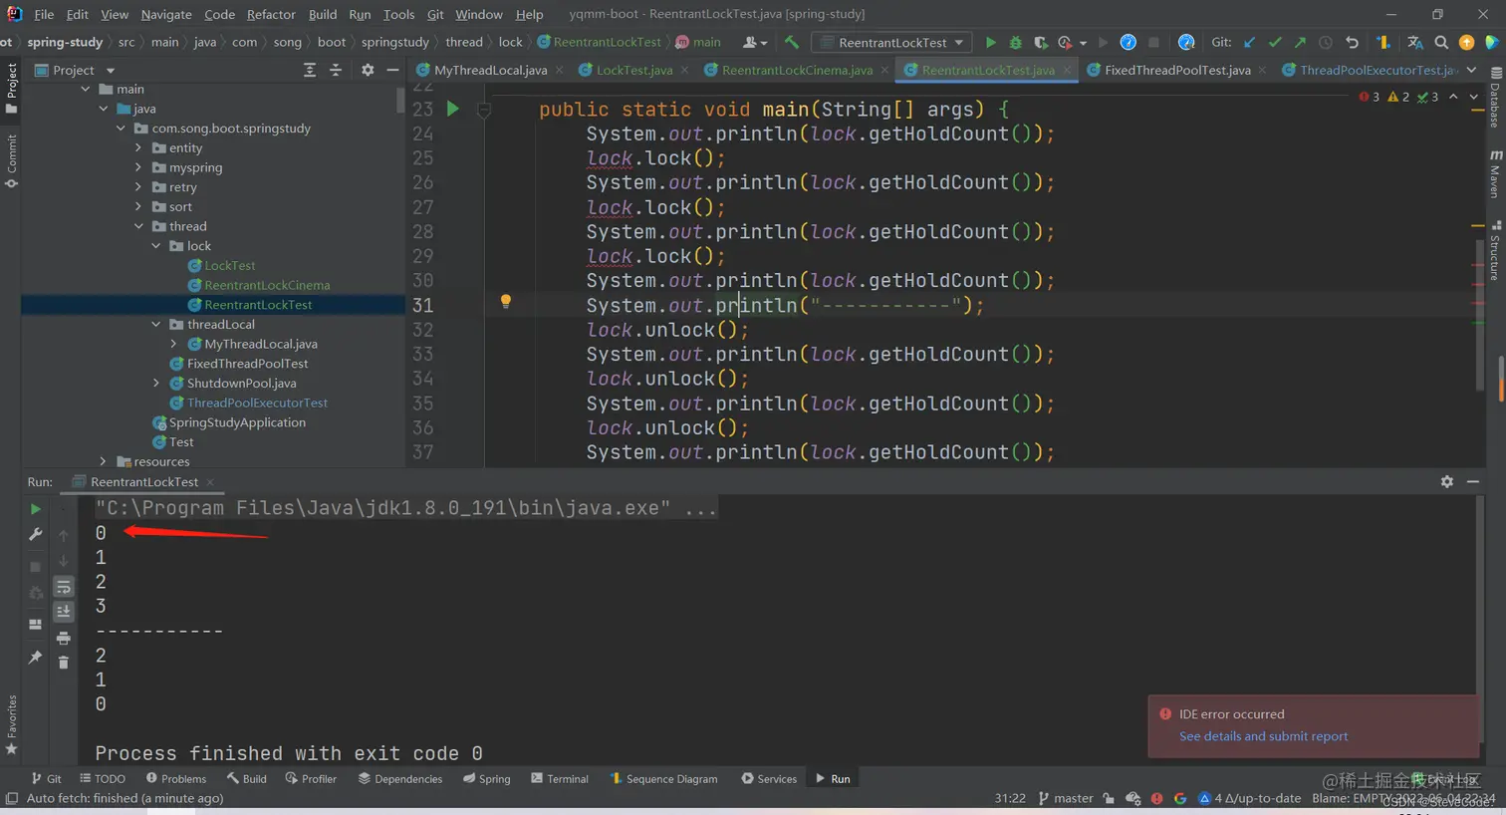This screenshot has height=815, width=1506.
Task: Git update project blue arrow icon
Action: click(x=1250, y=43)
